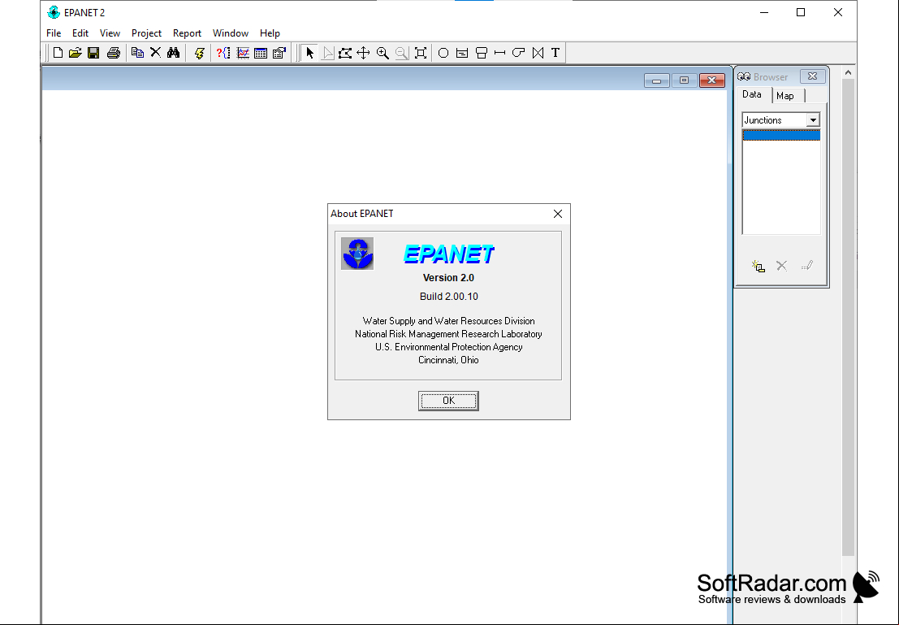This screenshot has width=899, height=625.
Task: Switch to the Map tab in Browser
Action: click(785, 96)
